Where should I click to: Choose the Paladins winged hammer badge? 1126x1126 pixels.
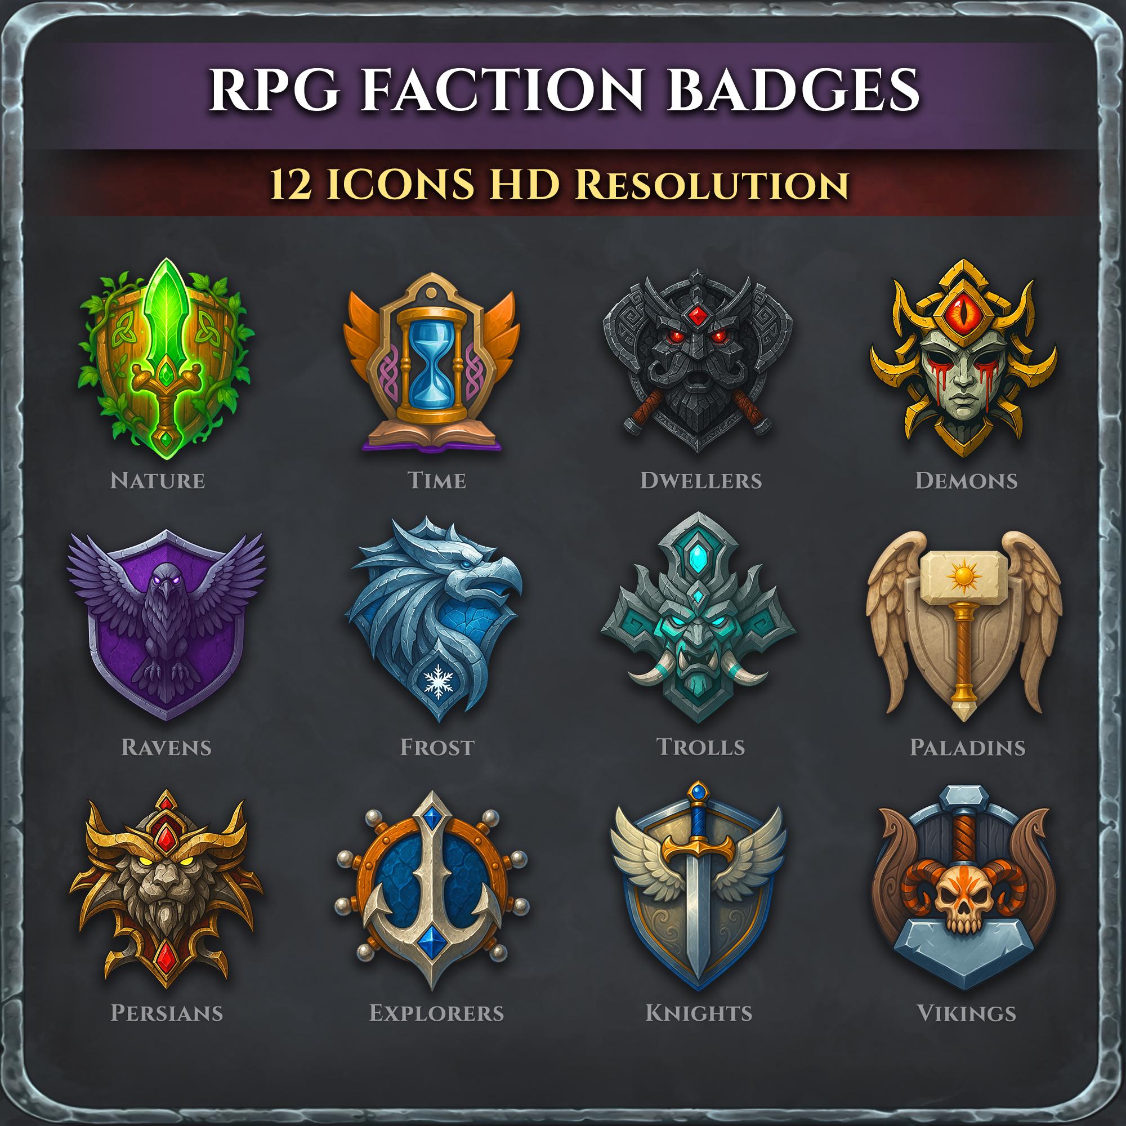[963, 625]
